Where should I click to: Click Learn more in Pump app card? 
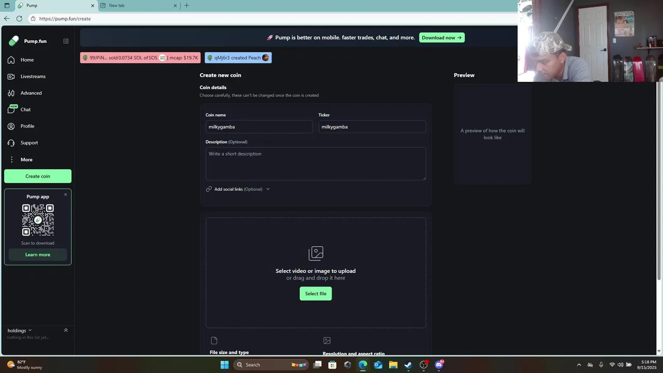[x=38, y=254]
